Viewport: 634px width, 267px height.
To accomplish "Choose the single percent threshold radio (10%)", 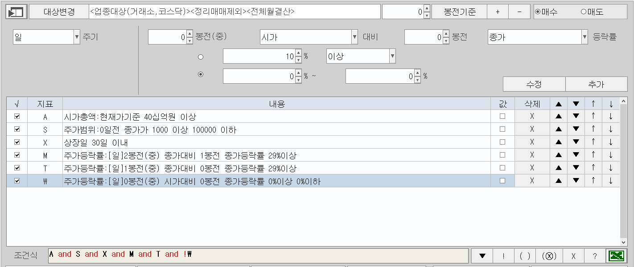I will 200,57.
